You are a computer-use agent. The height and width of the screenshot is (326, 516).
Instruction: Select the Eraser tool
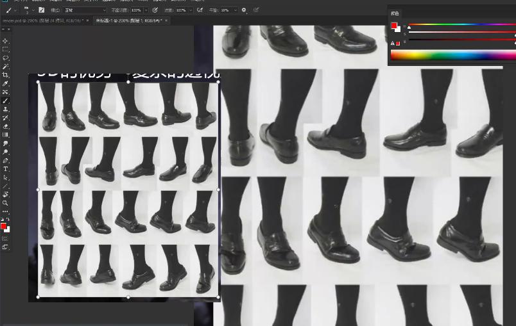(x=5, y=126)
